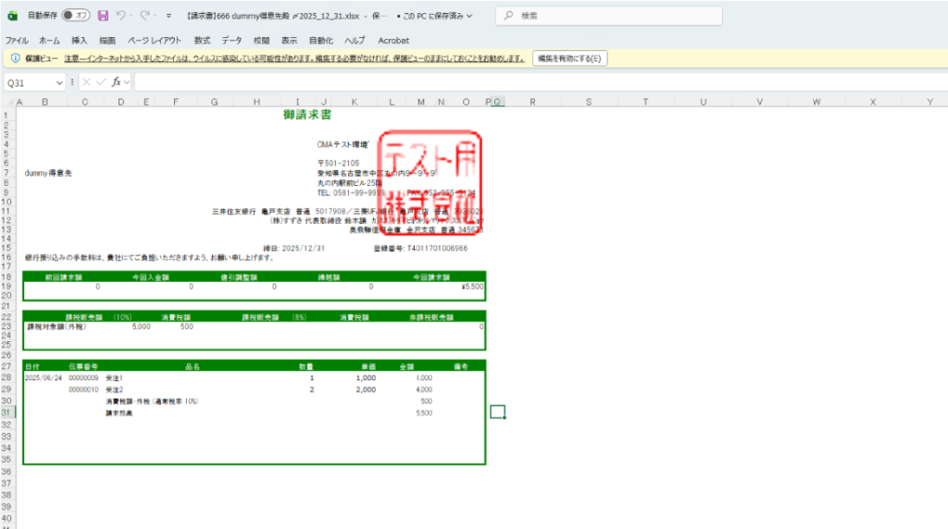Switch to the 挿入 ribbon tab
Viewport: 948px width, 529px height.
80,41
